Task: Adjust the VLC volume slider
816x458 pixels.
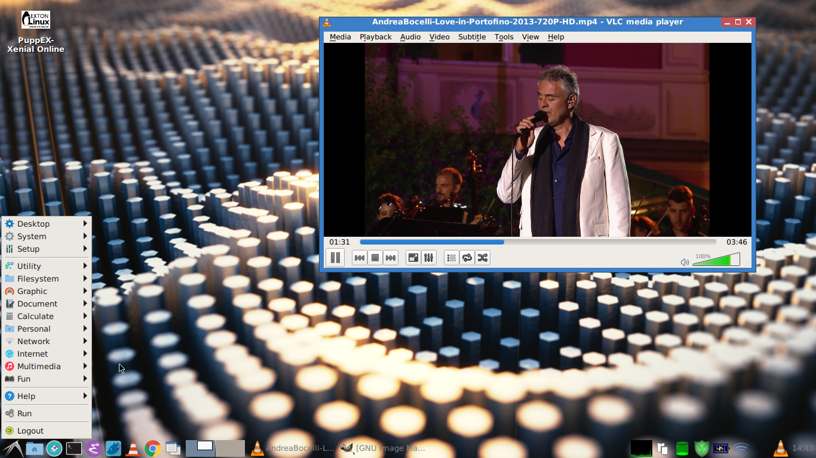Action: pos(716,260)
